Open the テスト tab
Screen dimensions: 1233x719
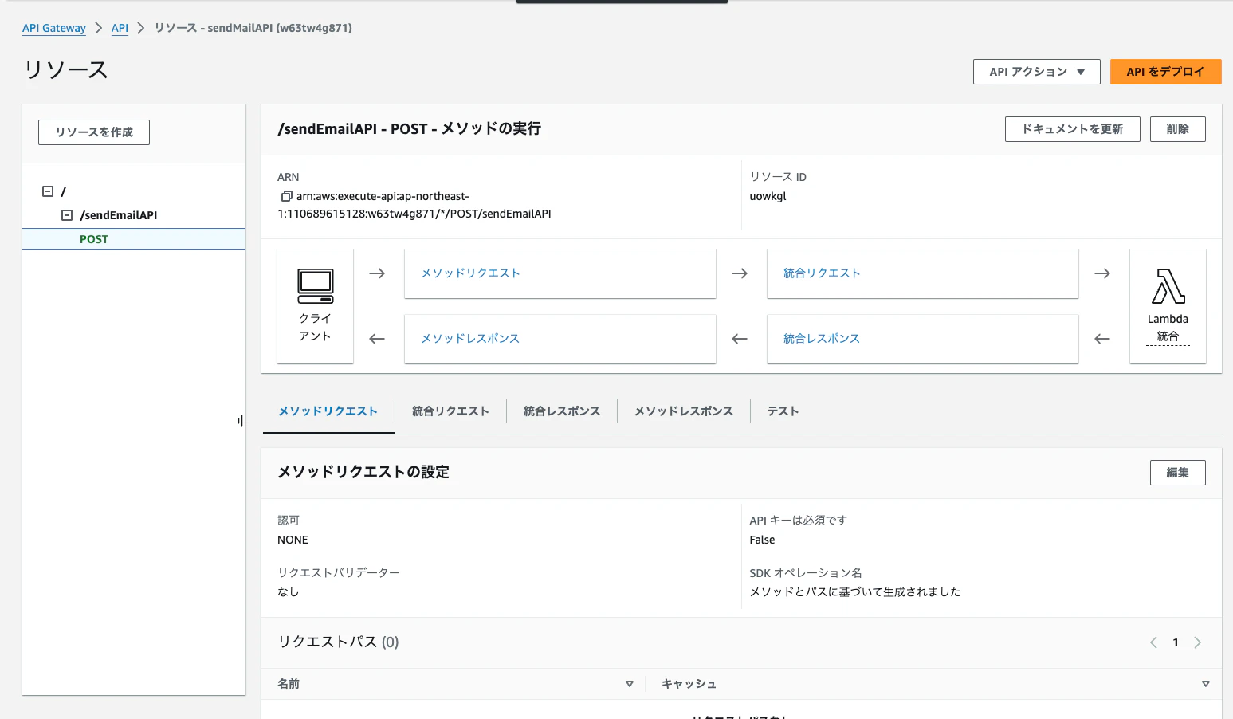pyautogui.click(x=783, y=411)
